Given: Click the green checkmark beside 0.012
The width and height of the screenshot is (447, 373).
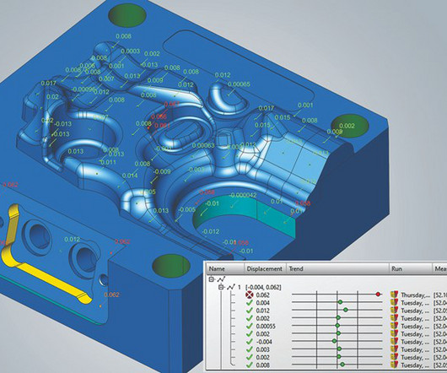Looking at the screenshot, I should coord(250,311).
